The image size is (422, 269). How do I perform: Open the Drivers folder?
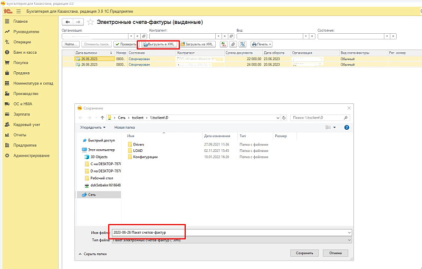[x=138, y=144]
